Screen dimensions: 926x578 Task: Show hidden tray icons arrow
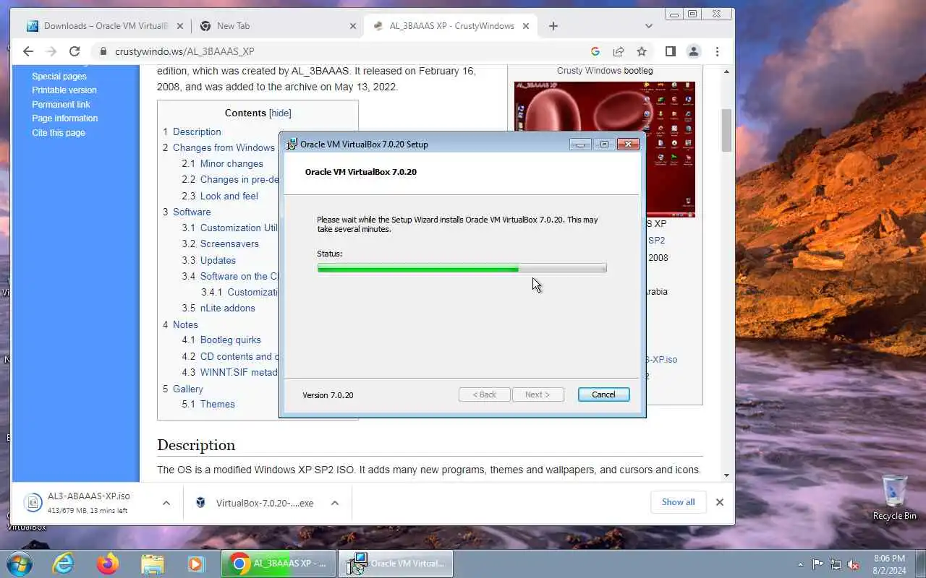800,564
